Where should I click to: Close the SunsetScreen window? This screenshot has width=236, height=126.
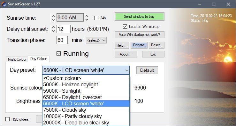[228, 4]
